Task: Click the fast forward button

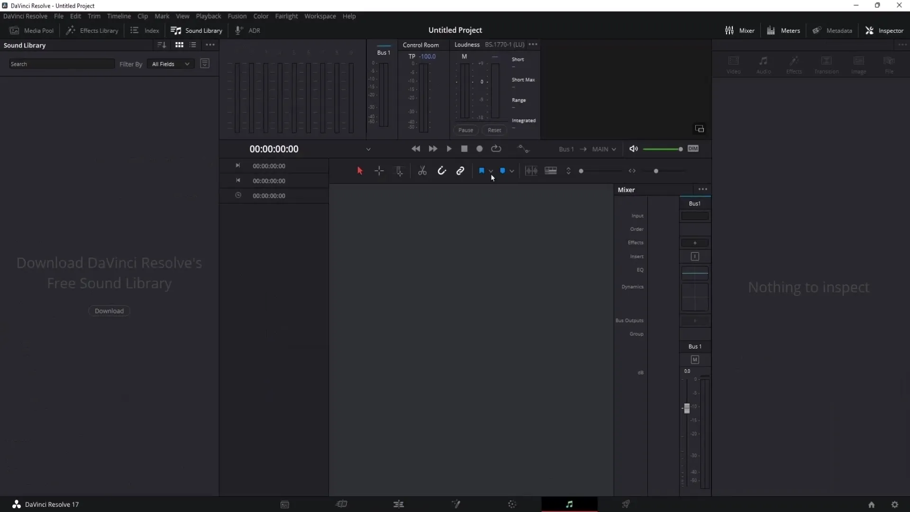Action: tap(433, 149)
